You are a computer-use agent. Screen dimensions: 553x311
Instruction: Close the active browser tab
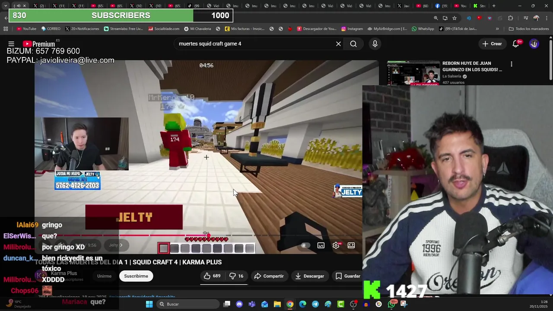24,6
